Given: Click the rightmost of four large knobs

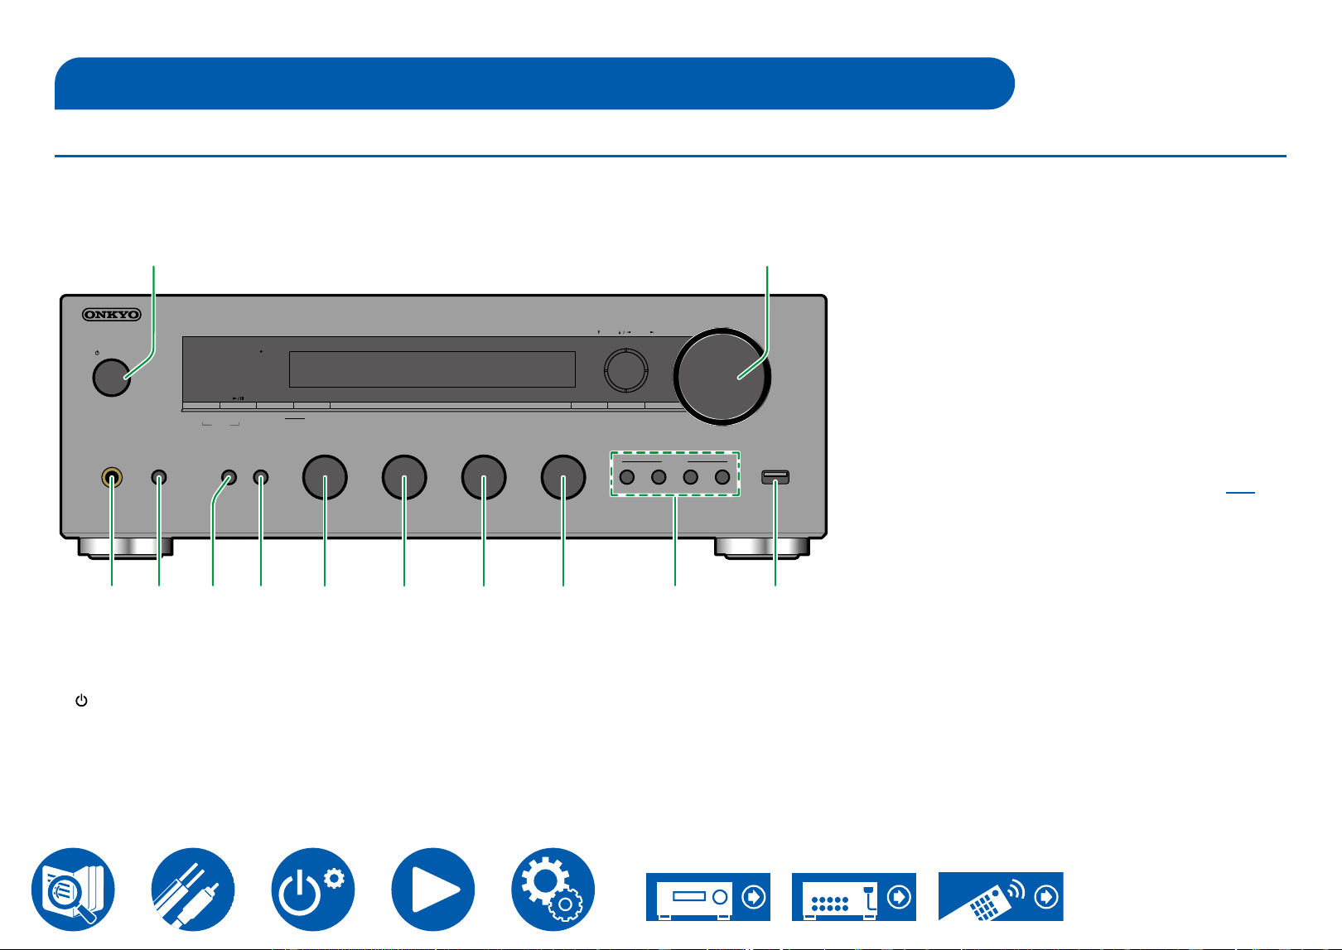Looking at the screenshot, I should (x=563, y=478).
